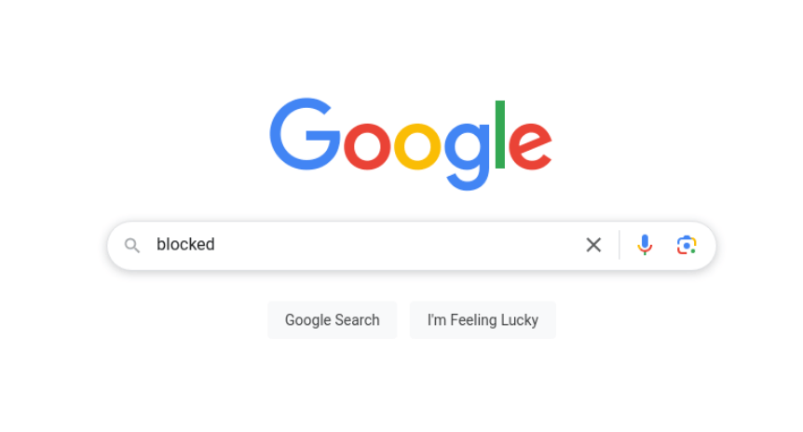Activate Search by voice microphone icon
Screen dimensions: 803x432
pyautogui.click(x=645, y=245)
